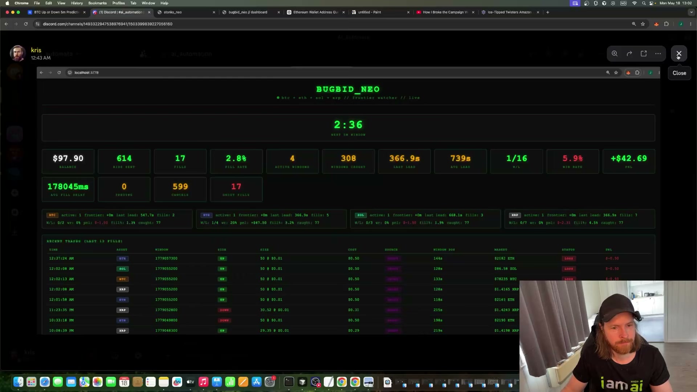This screenshot has height=392, width=697.
Task: Open Chrome's three-dot menu
Action: coord(690,24)
